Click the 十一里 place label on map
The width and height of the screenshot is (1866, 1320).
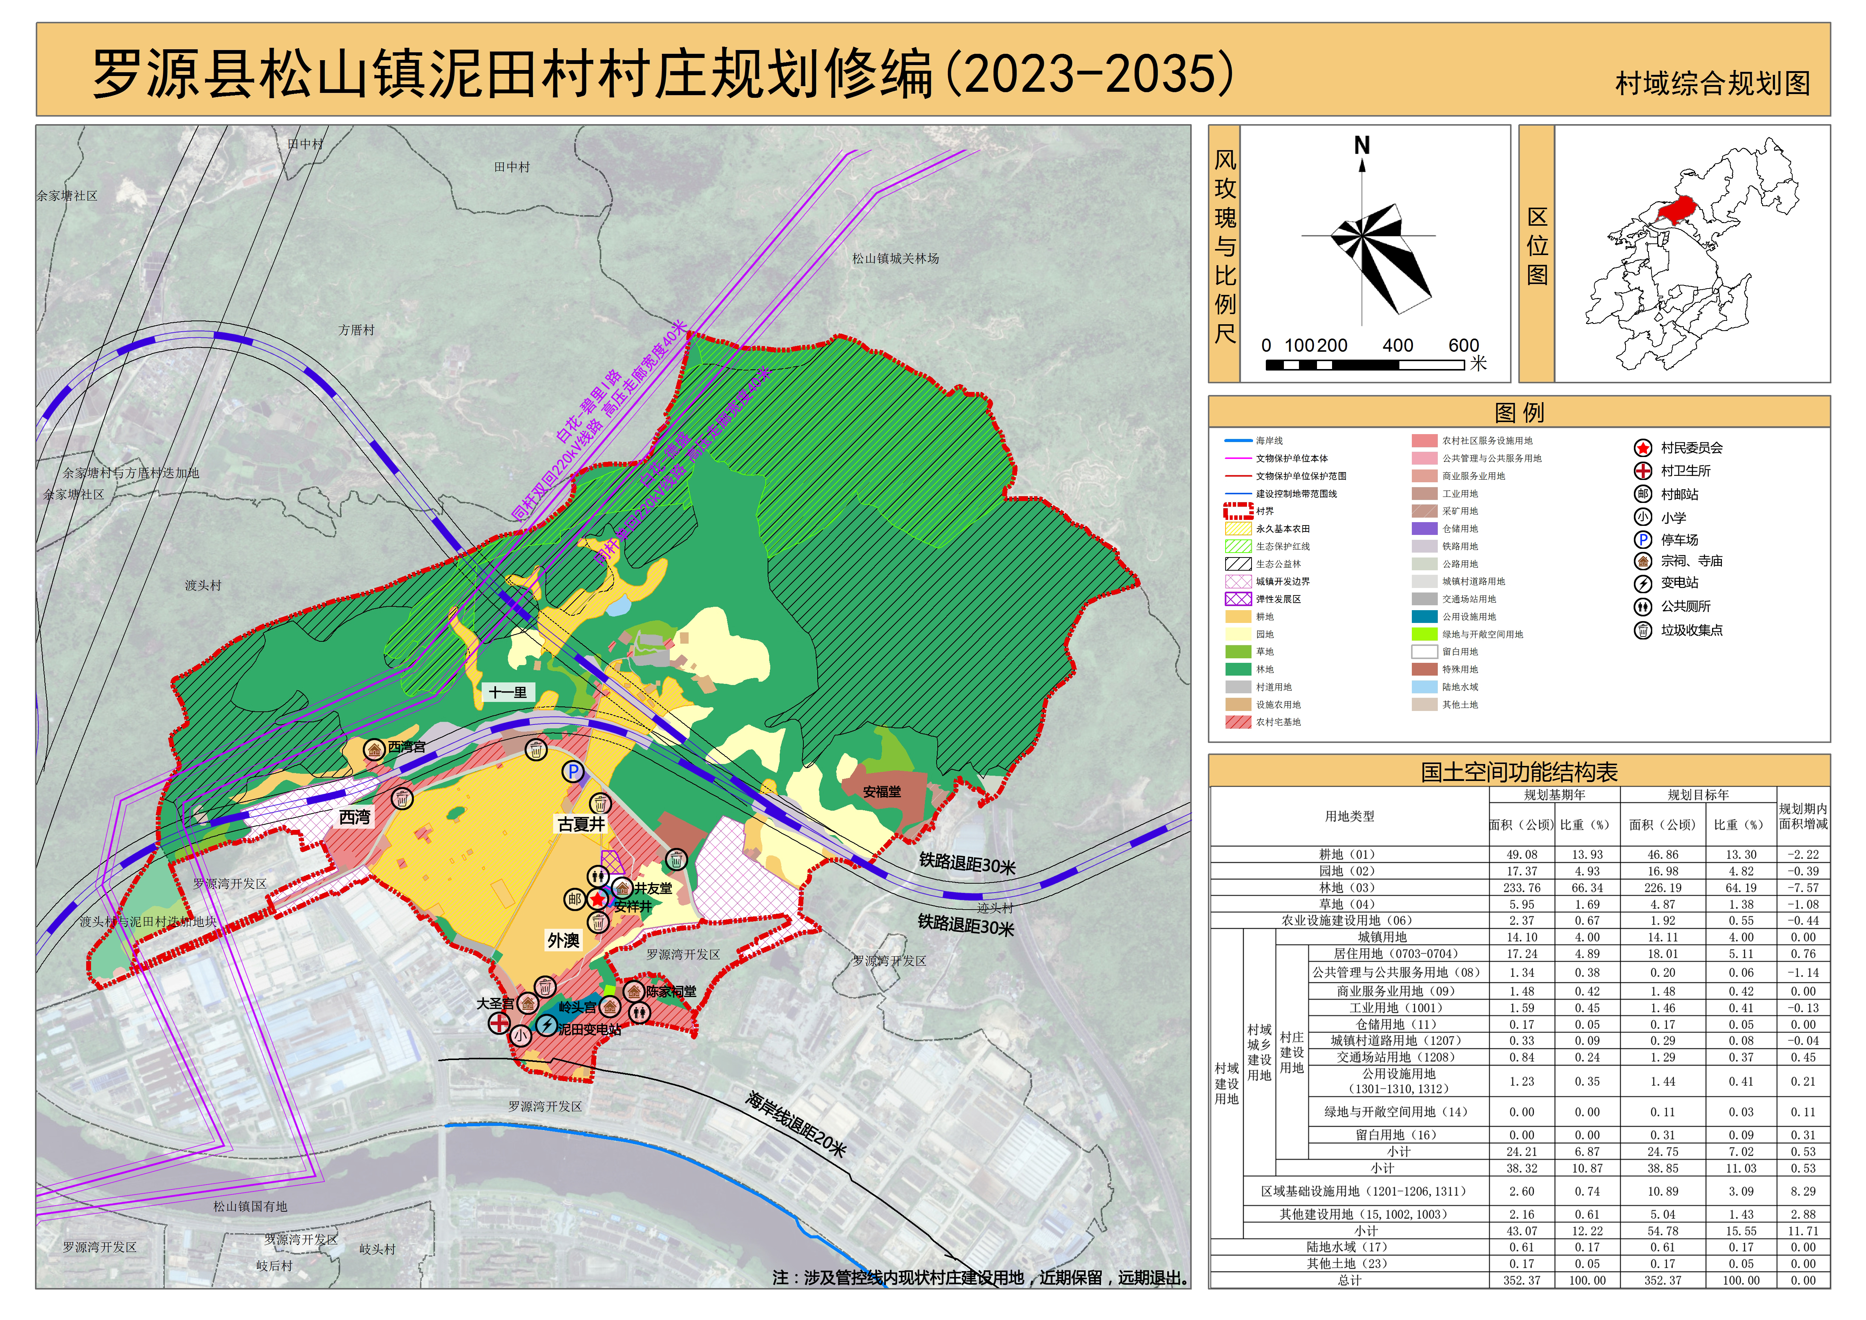pos(507,693)
